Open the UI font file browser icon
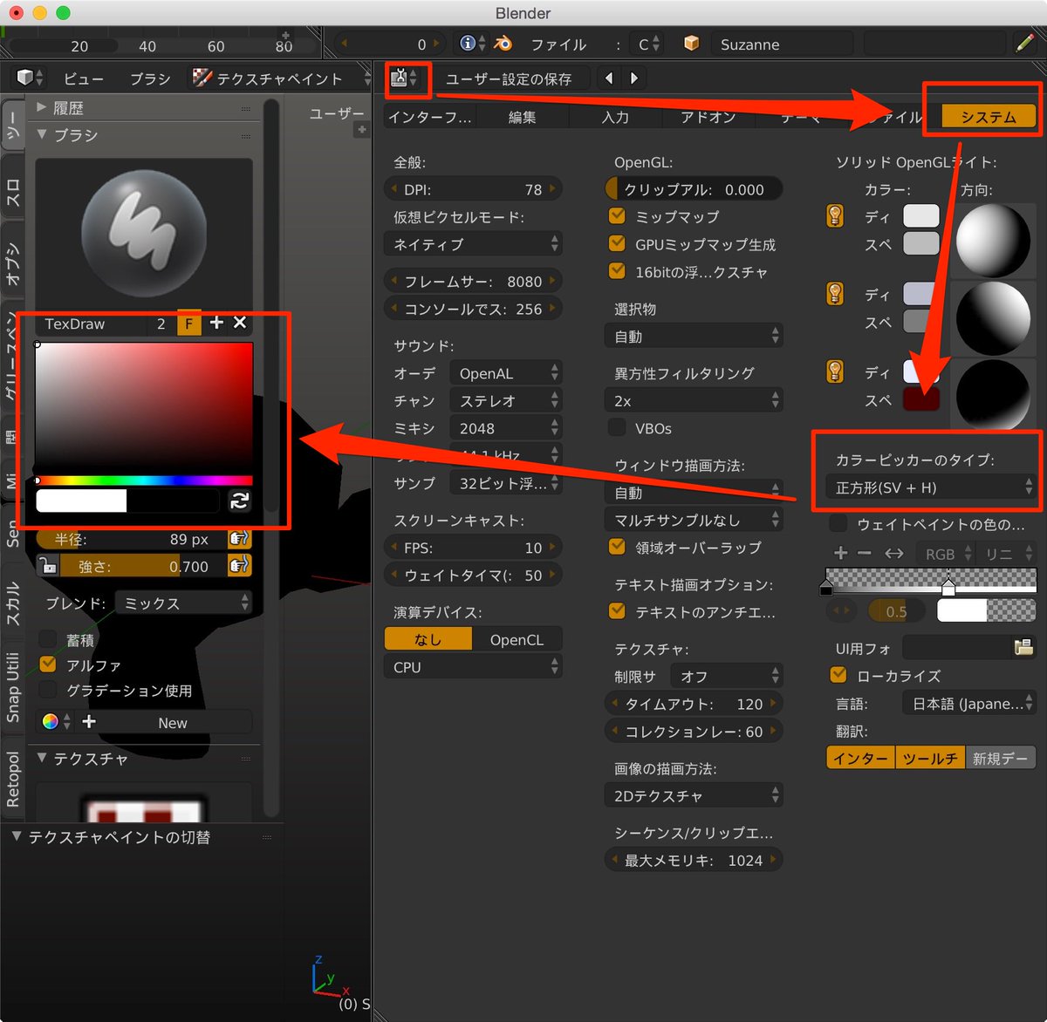The image size is (1047, 1022). pos(1023,647)
